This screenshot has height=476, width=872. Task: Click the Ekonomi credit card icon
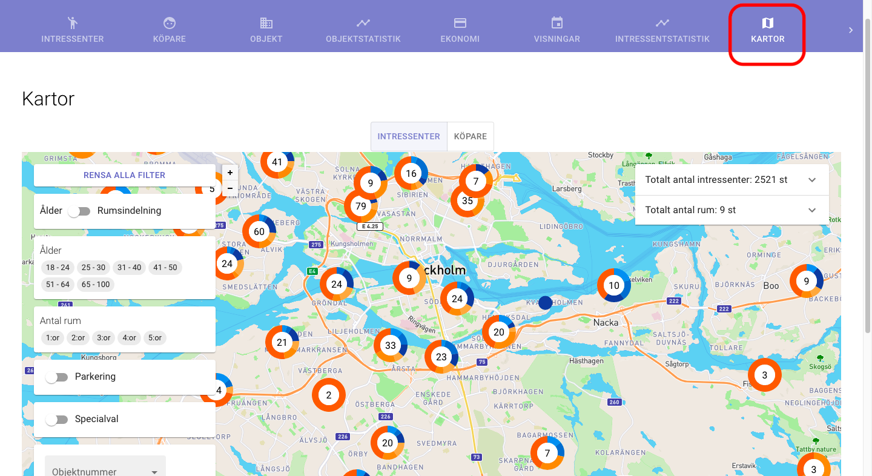click(x=460, y=23)
